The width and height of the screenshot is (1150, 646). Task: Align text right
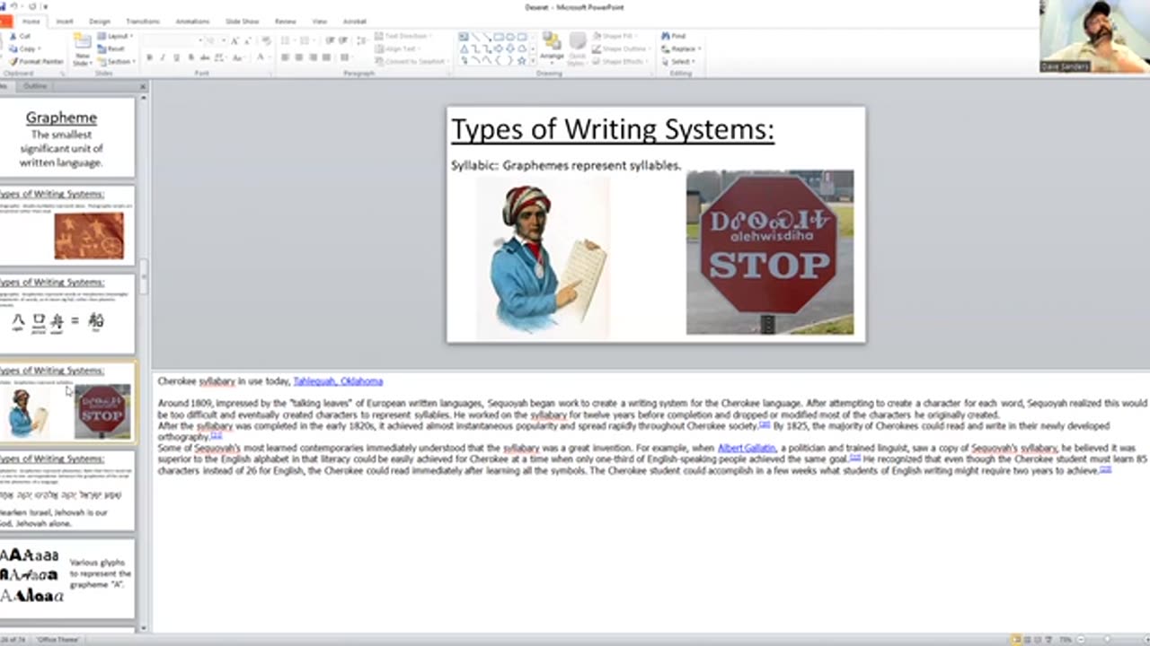coord(313,57)
